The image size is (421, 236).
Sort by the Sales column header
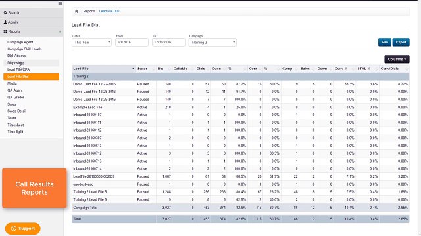pos(307,69)
